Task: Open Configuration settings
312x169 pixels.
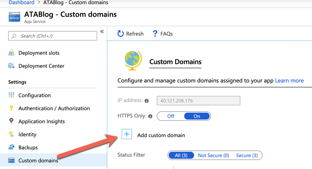Action: (x=35, y=96)
